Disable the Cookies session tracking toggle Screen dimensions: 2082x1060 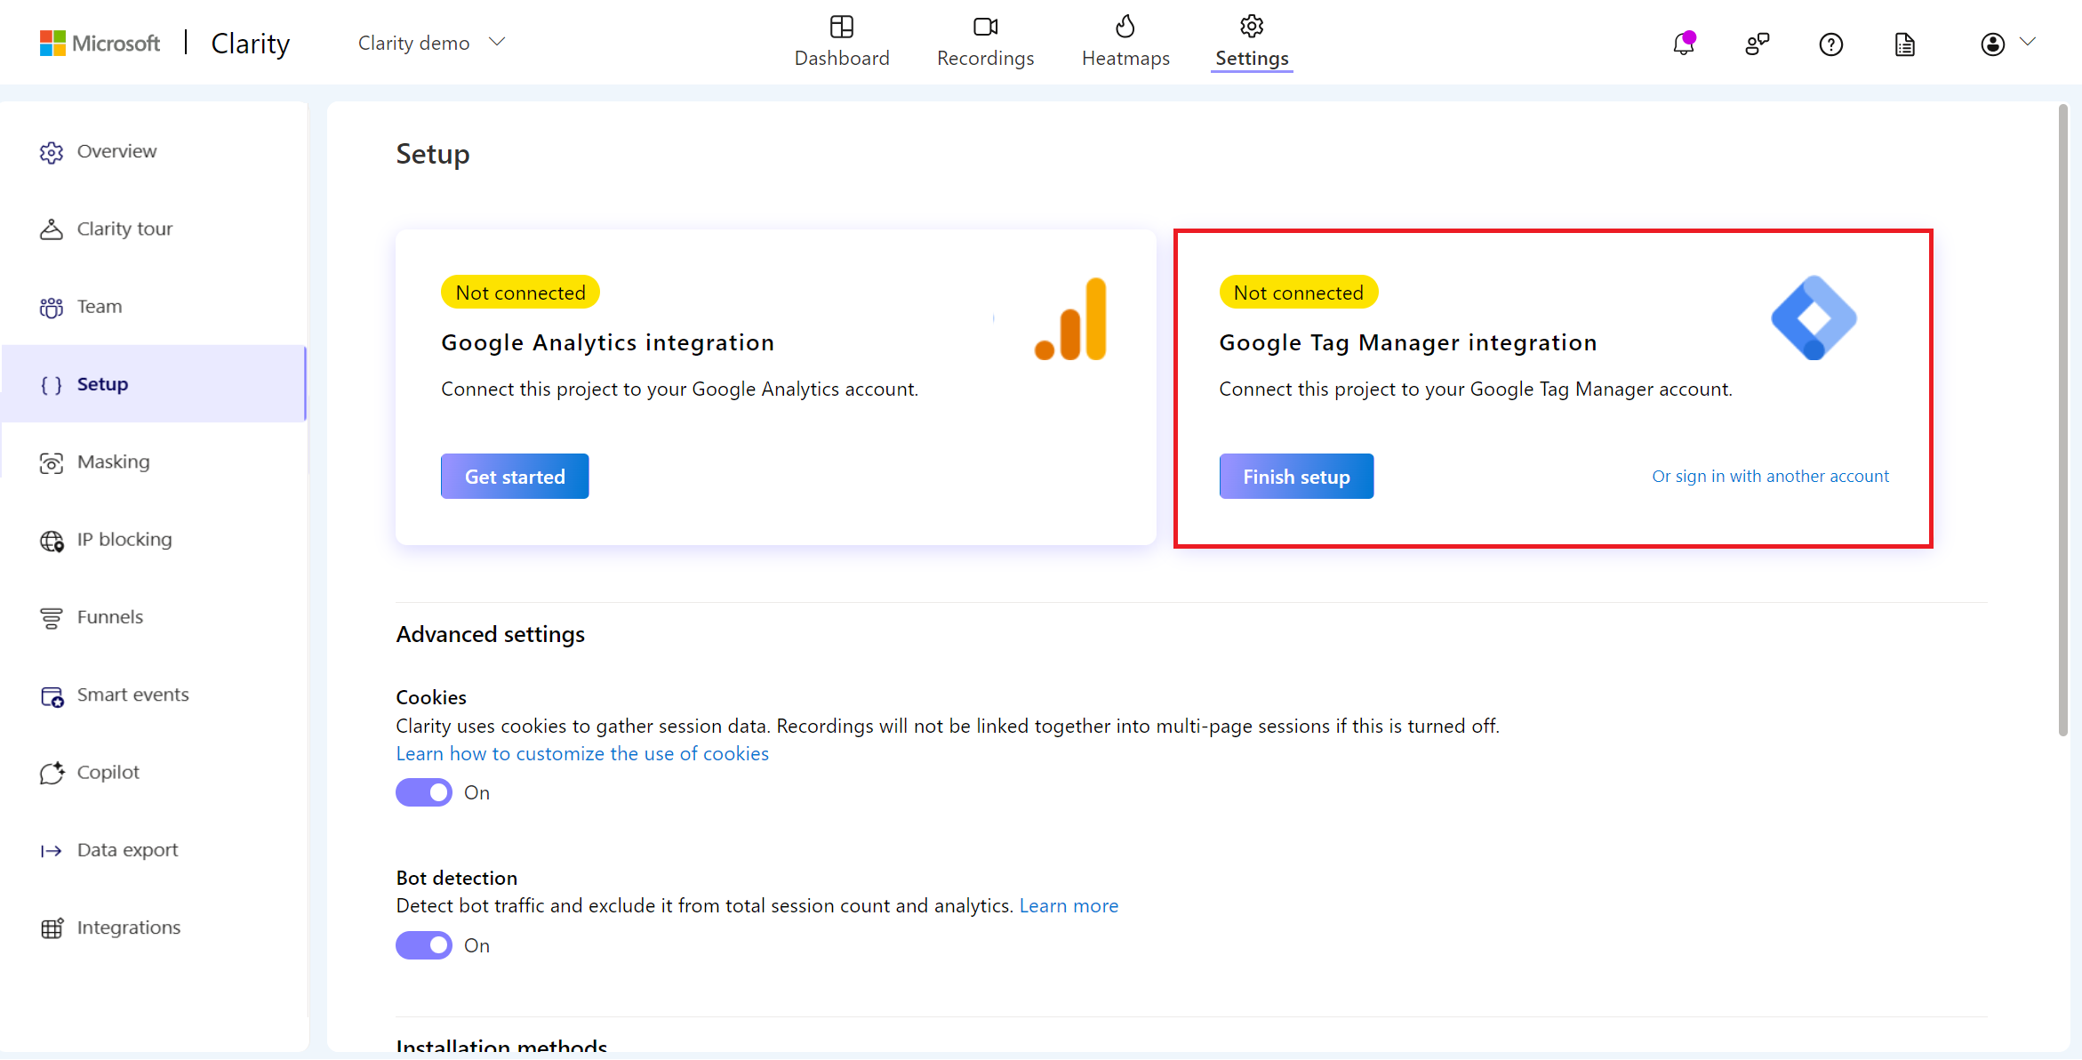pos(424,792)
